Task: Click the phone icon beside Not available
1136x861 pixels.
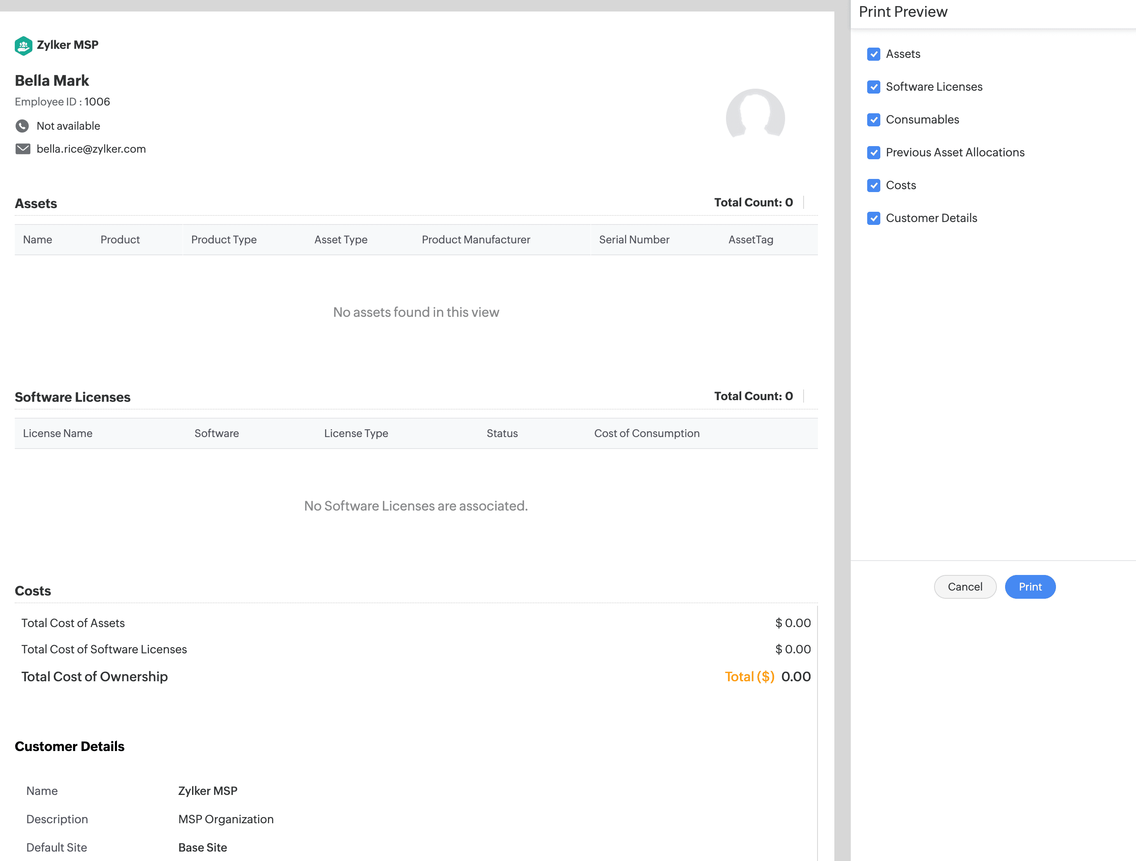Action: (x=22, y=126)
